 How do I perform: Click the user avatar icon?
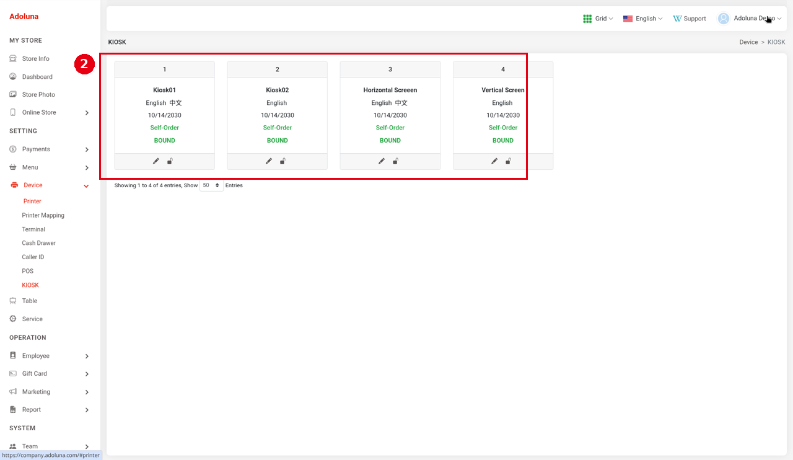(x=724, y=19)
